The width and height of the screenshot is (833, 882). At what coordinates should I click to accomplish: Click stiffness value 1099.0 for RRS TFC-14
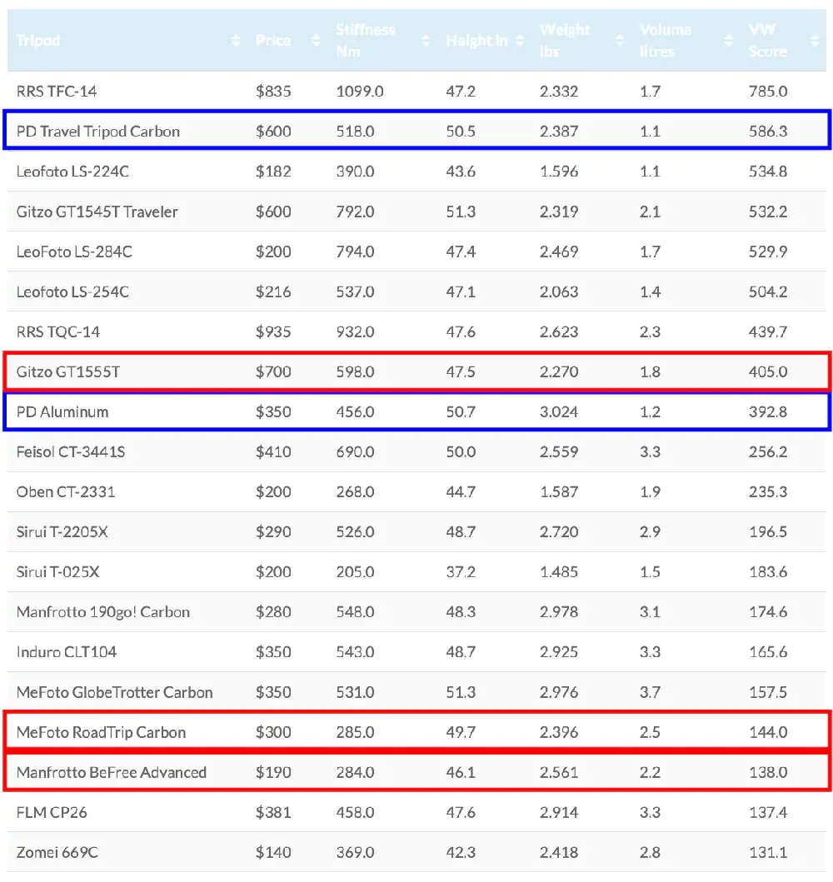click(360, 91)
